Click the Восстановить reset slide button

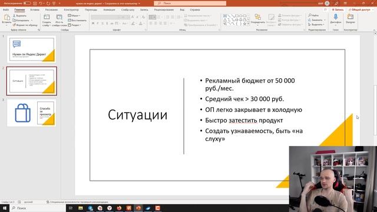77,20
